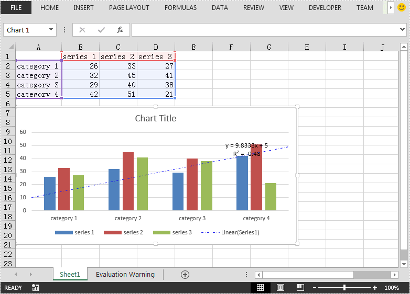Click the Enter checkmark formula bar icon
Screen dimensions: 410x294
click(101, 30)
